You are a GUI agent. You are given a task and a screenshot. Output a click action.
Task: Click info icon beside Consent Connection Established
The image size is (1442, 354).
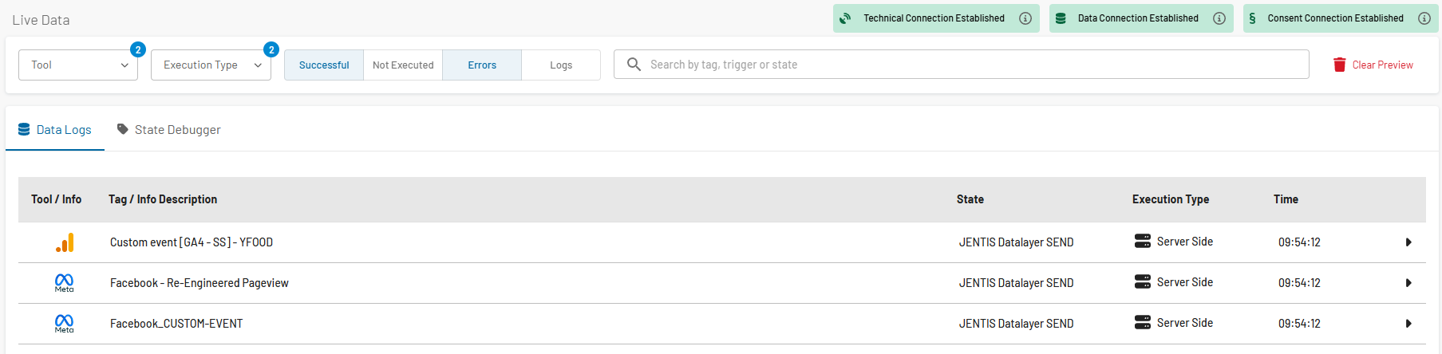pos(1424,18)
